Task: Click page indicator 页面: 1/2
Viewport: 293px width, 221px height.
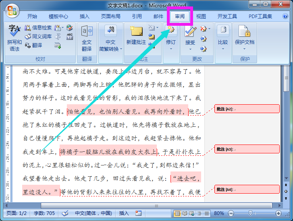Action: click(x=17, y=213)
